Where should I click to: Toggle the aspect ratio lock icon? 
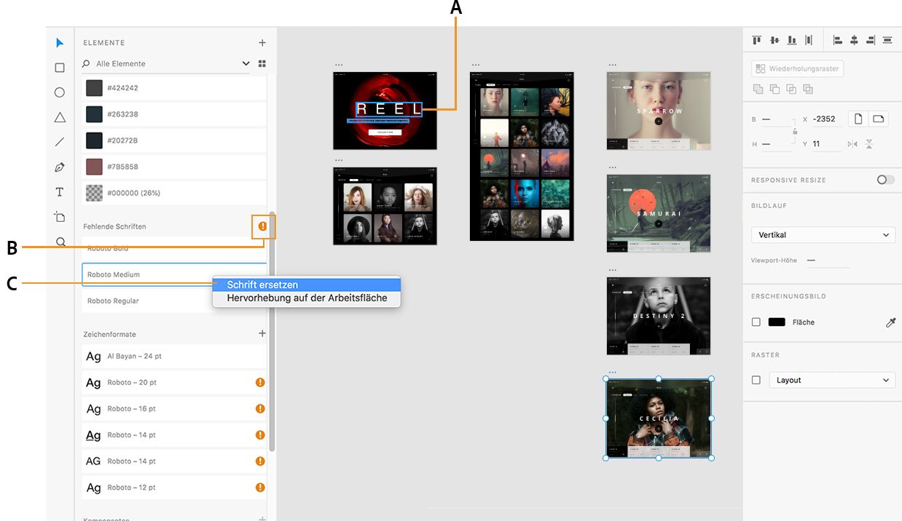coord(795,131)
